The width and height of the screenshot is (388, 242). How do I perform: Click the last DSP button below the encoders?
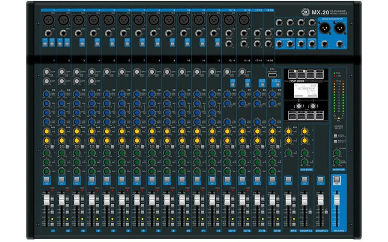click(x=319, y=115)
